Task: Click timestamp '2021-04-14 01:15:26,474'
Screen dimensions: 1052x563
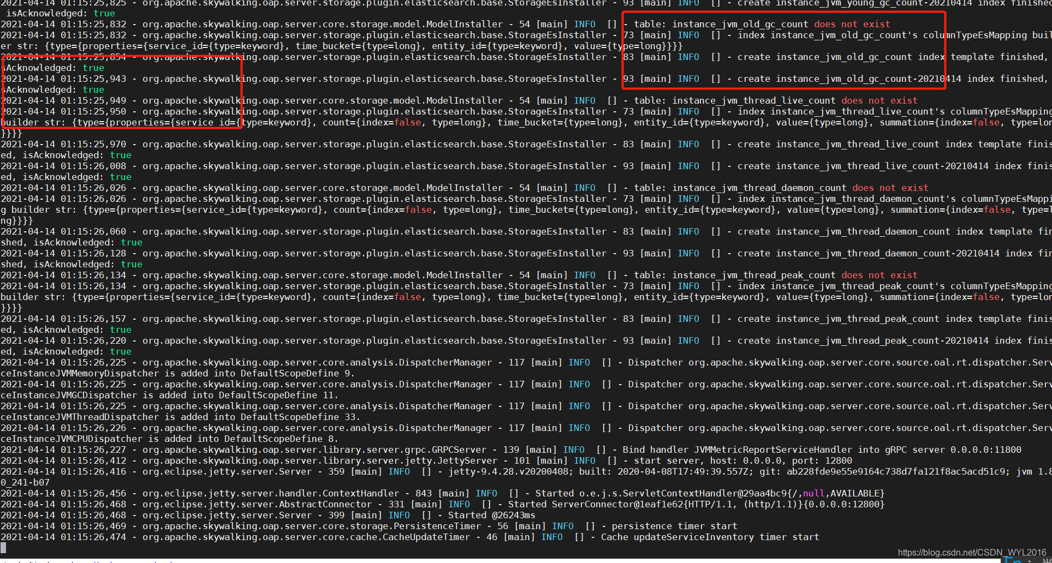Action: point(63,537)
